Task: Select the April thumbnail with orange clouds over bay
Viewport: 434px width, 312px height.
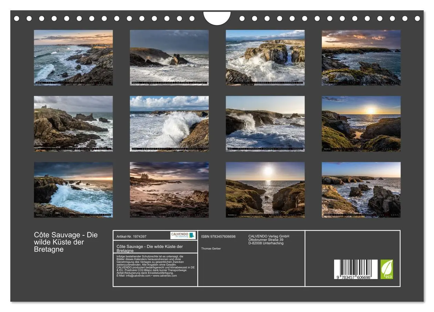Action: point(361,57)
